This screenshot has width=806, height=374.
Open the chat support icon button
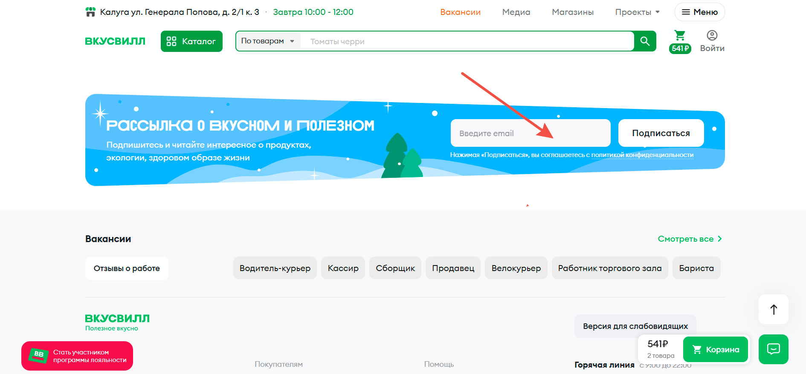click(774, 349)
